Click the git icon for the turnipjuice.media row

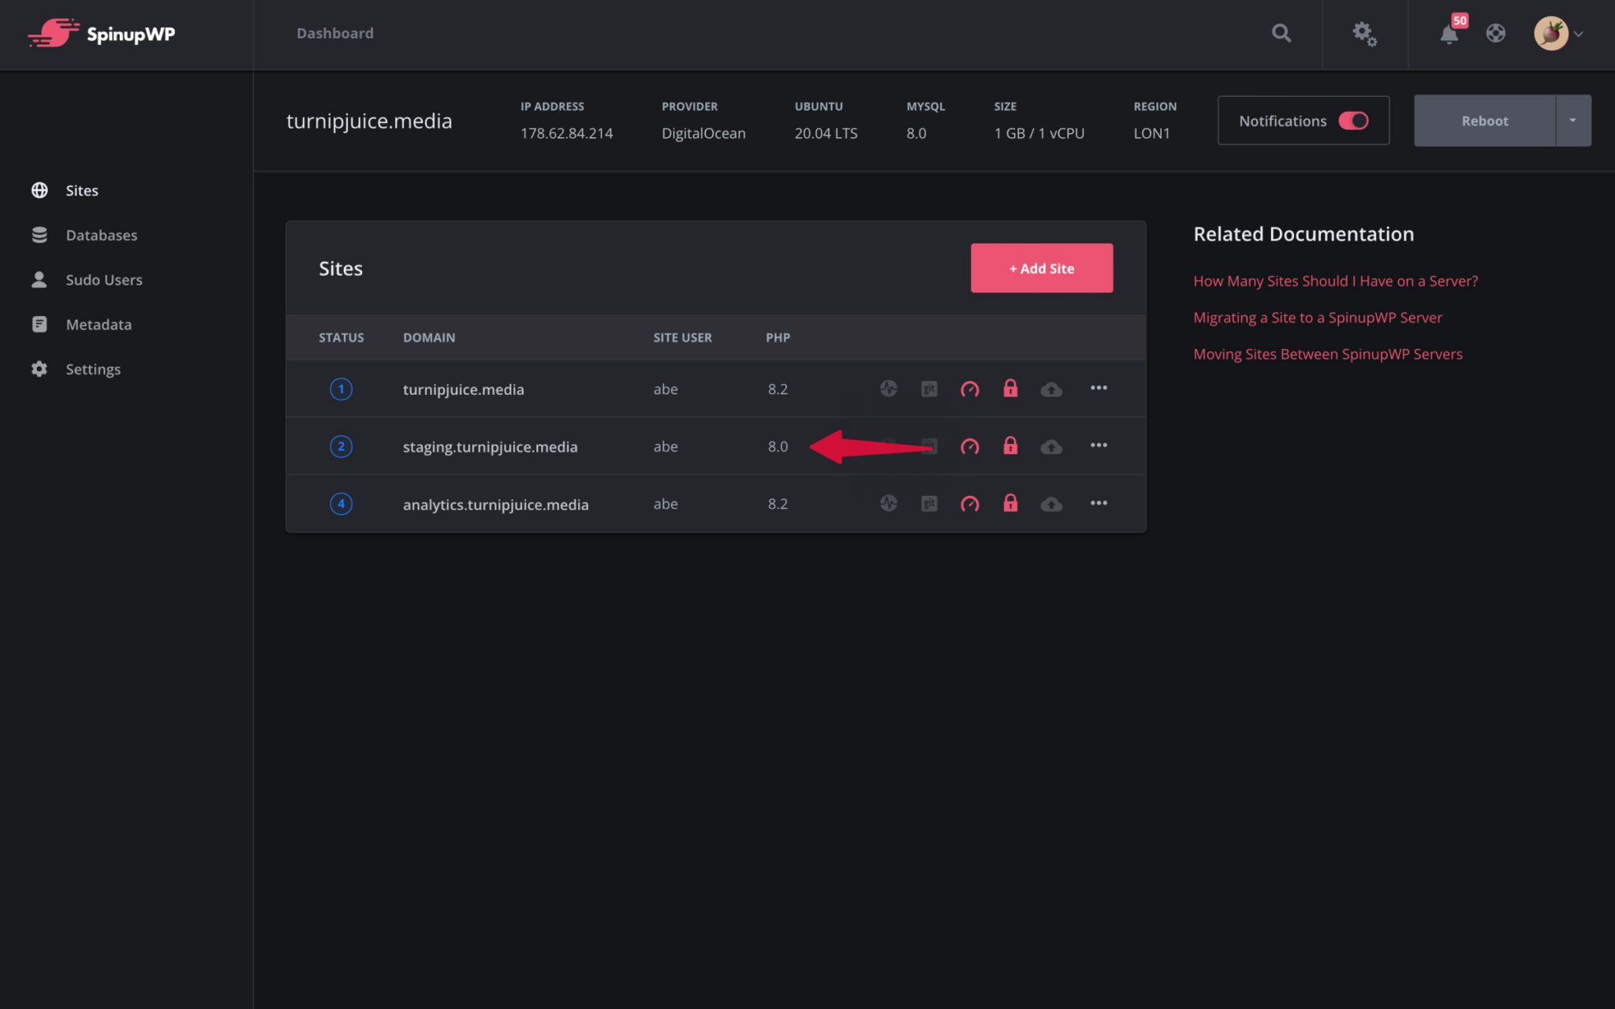[x=930, y=389]
